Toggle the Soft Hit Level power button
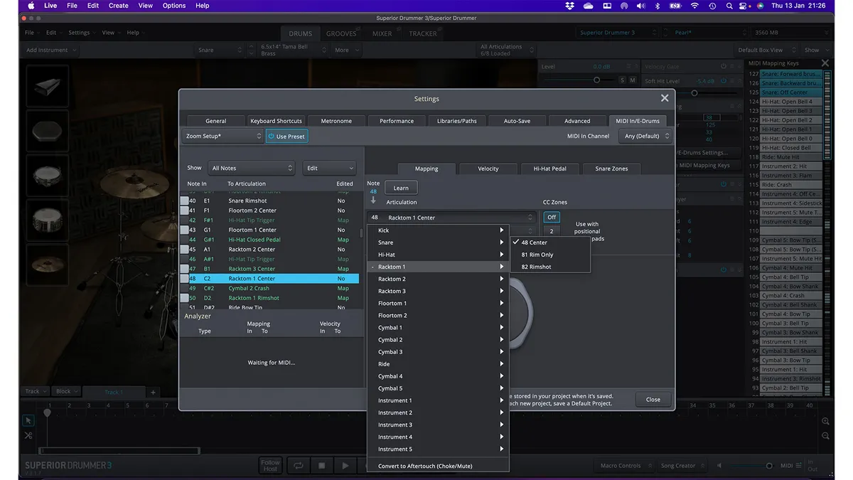This screenshot has height=480, width=853. point(724,81)
